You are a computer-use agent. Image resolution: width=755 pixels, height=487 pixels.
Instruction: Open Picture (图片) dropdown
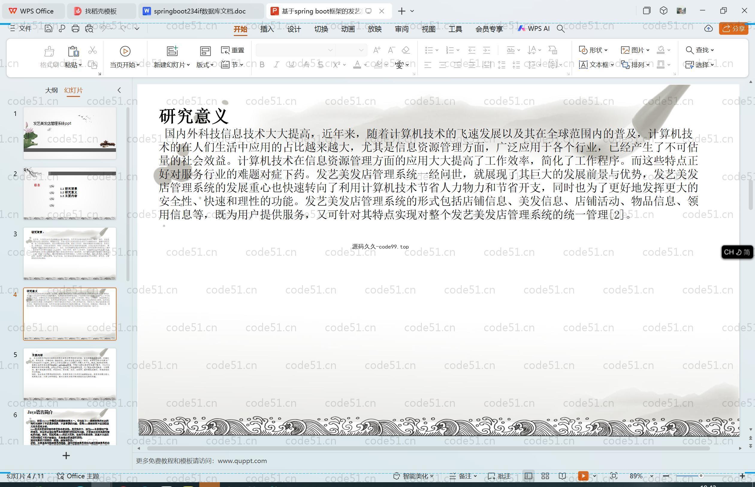click(x=635, y=50)
